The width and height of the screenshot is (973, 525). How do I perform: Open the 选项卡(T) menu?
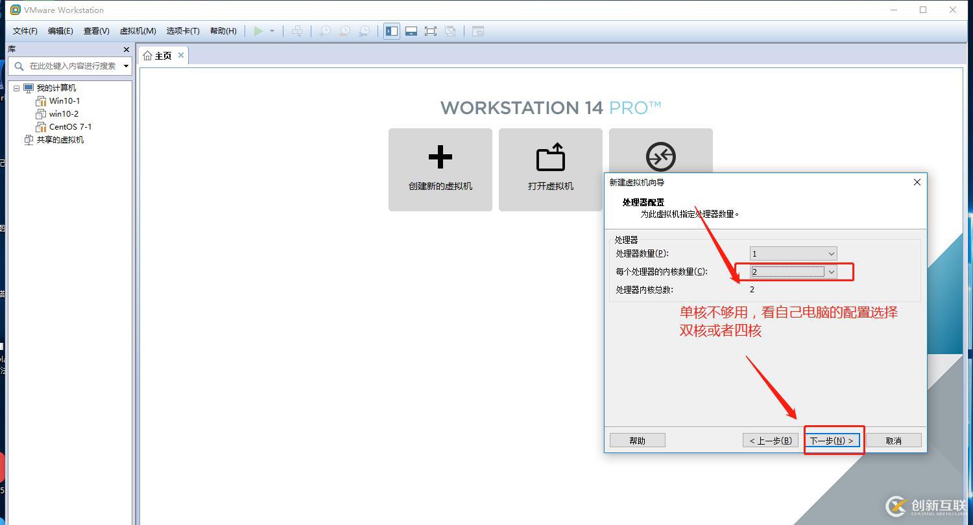point(183,31)
